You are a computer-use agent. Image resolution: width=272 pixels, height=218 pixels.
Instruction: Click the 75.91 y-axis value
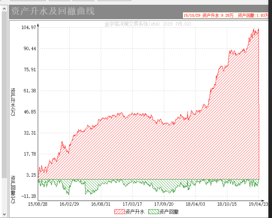tap(30, 69)
